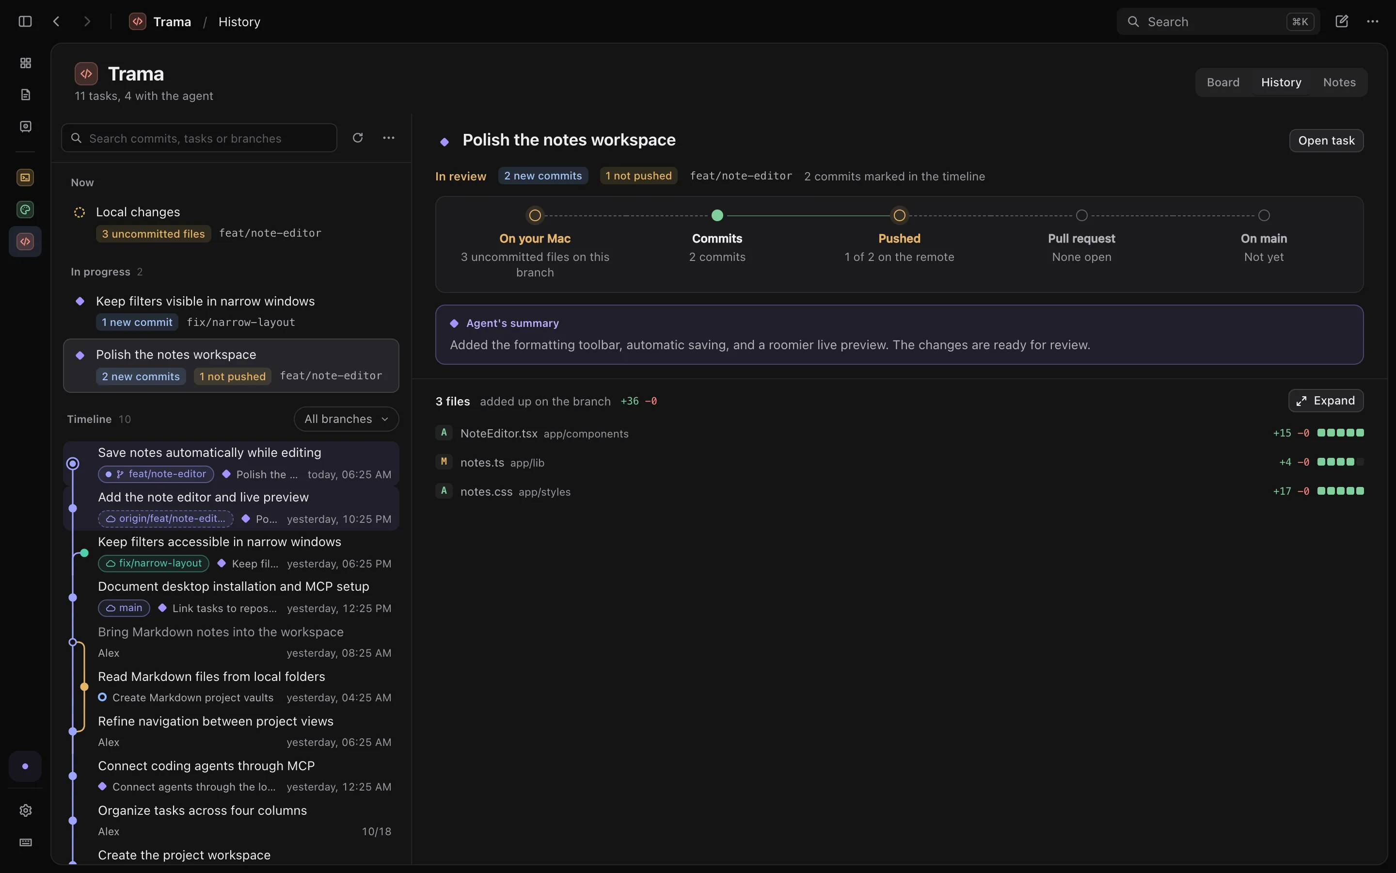The height and width of the screenshot is (873, 1396).
Task: Refresh the commit history list
Action: [x=358, y=137]
